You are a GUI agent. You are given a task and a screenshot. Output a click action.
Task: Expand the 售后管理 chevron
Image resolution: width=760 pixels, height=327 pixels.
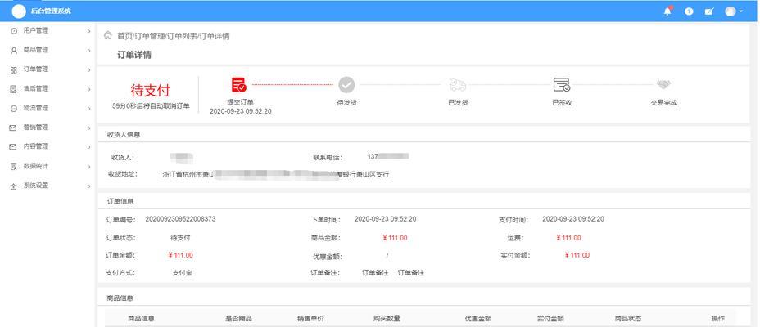(x=89, y=89)
